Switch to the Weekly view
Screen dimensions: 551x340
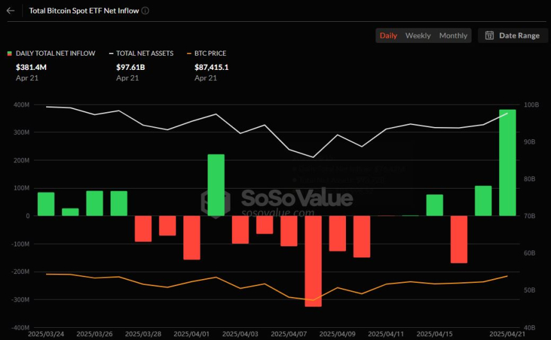click(x=418, y=36)
